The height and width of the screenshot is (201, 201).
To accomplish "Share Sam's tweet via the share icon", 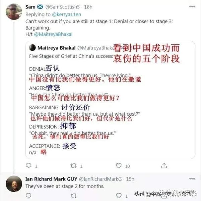I will [x=164, y=166].
